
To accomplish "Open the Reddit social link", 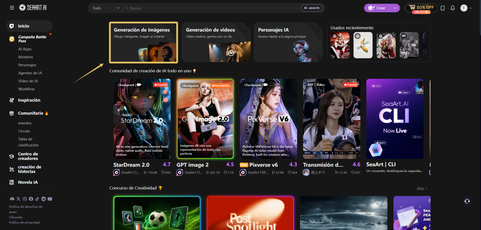I will click(43, 199).
